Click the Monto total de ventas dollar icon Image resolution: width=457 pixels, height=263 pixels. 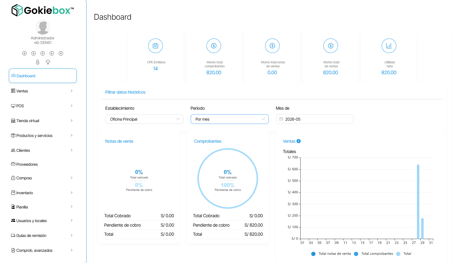point(331,46)
